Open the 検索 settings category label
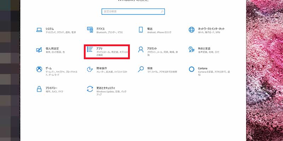 [x=150, y=68]
